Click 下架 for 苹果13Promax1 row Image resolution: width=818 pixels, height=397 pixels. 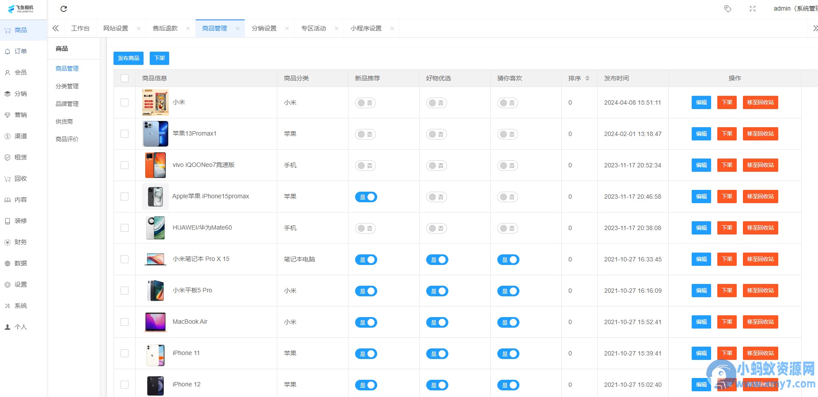(x=727, y=134)
